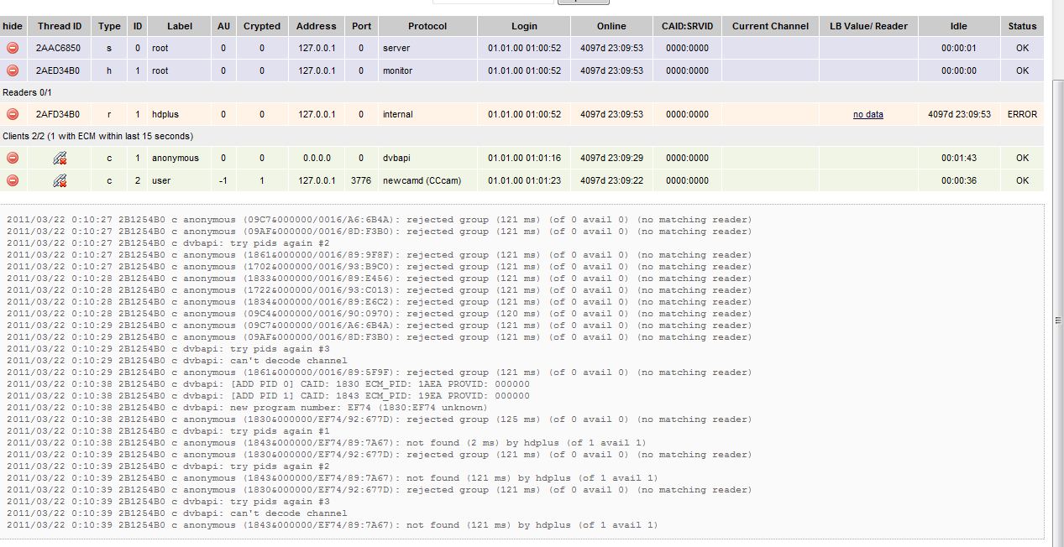This screenshot has height=547, width=1064.
Task: Hide the hdplus reader row
Action: [x=13, y=114]
